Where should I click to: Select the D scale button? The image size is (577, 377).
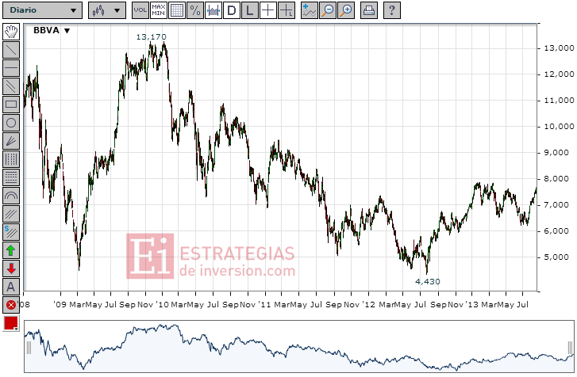(x=232, y=10)
